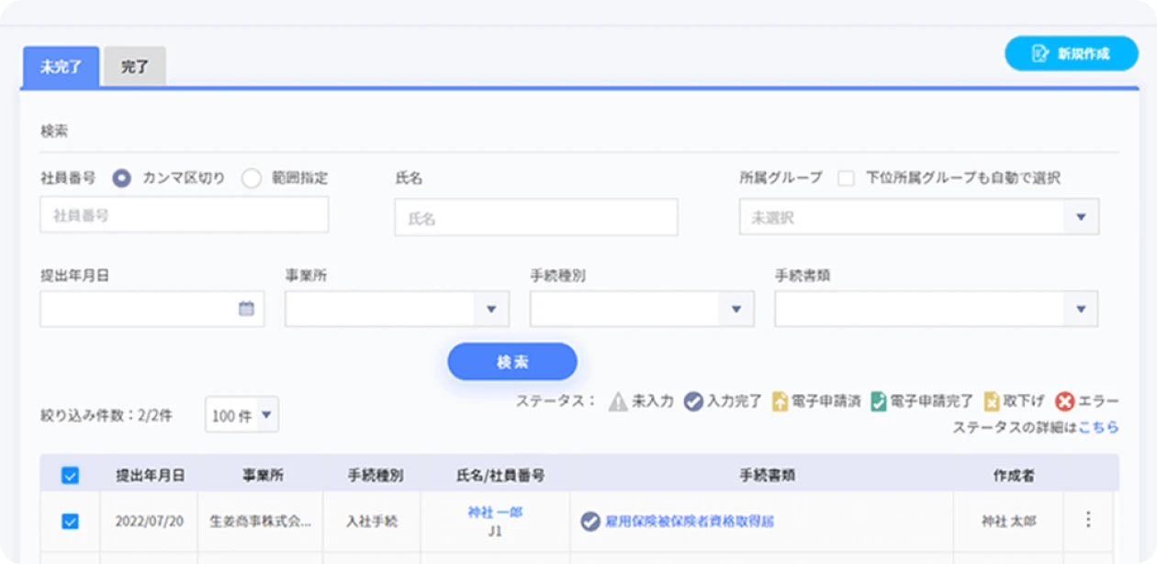Screen dimensions: 1157x564
Task: Click the 取下げ status icon
Action: 992,401
